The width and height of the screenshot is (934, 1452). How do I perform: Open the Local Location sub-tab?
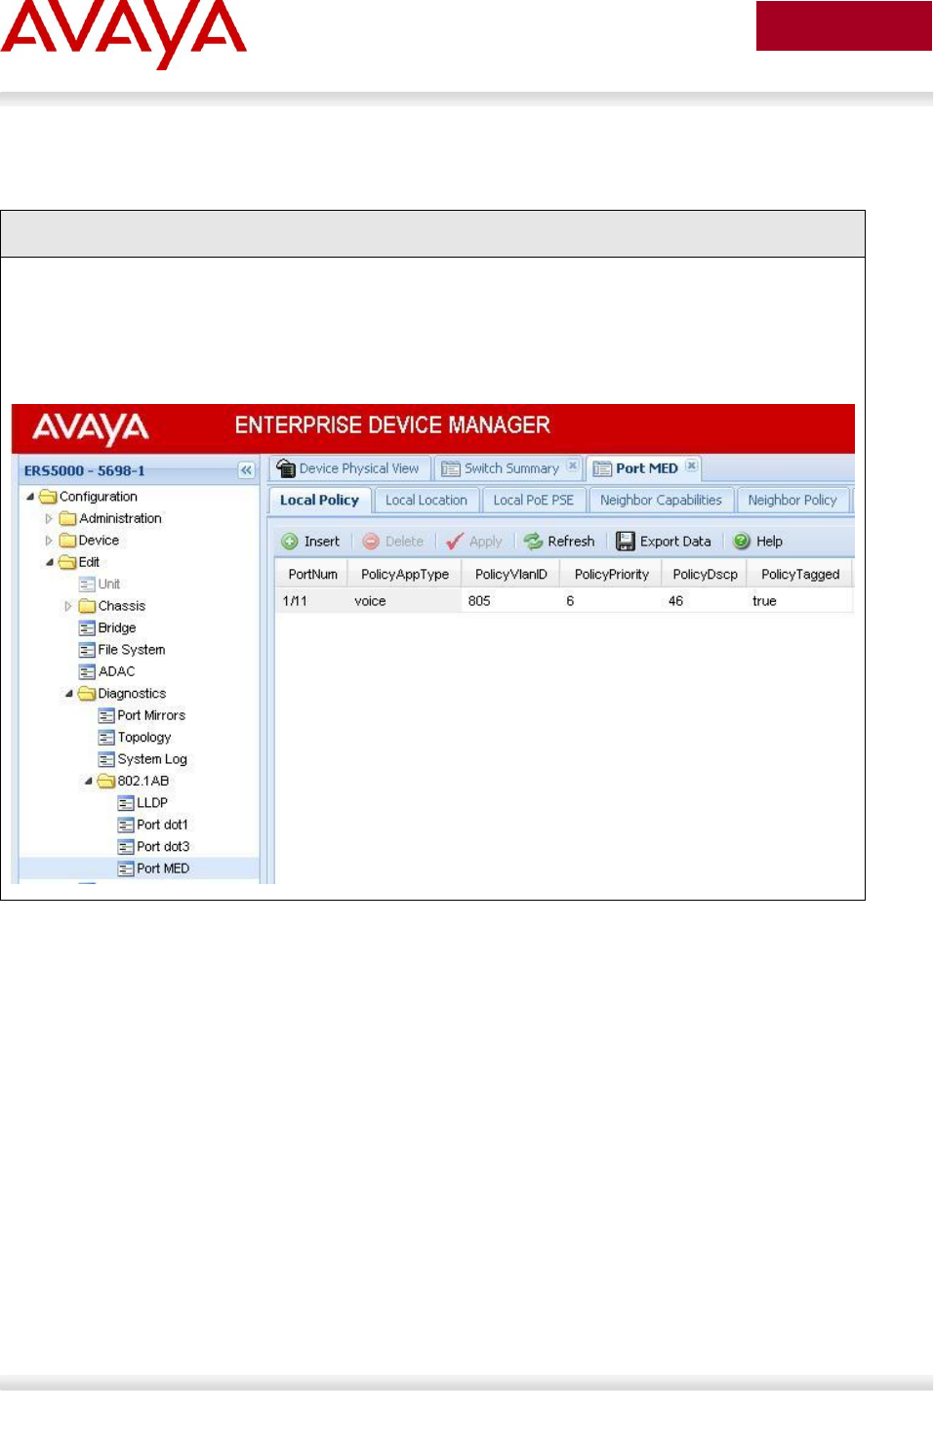[426, 500]
